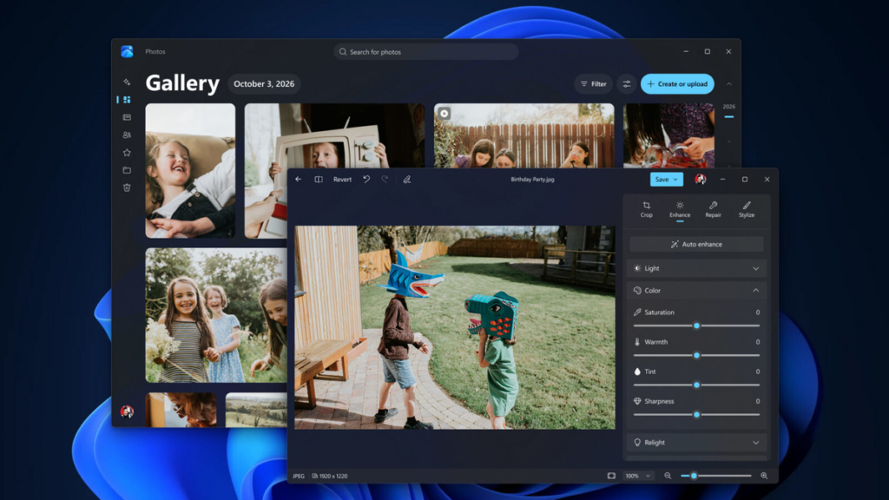The width and height of the screenshot is (889, 500).
Task: Switch to the Repair tab
Action: point(713,209)
